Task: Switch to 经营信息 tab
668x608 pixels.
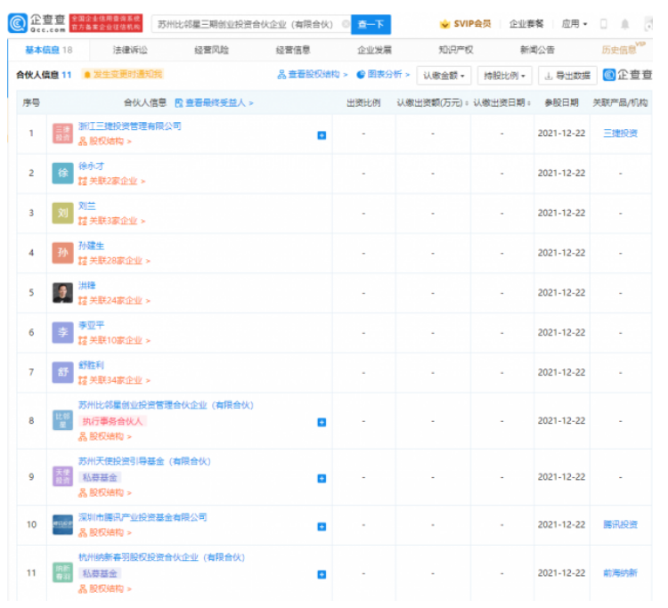Action: click(x=293, y=50)
